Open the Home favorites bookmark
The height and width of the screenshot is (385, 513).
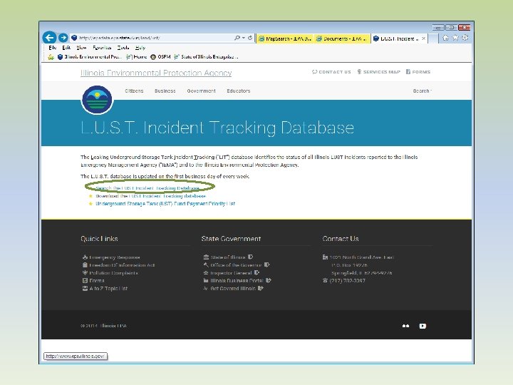(x=137, y=57)
